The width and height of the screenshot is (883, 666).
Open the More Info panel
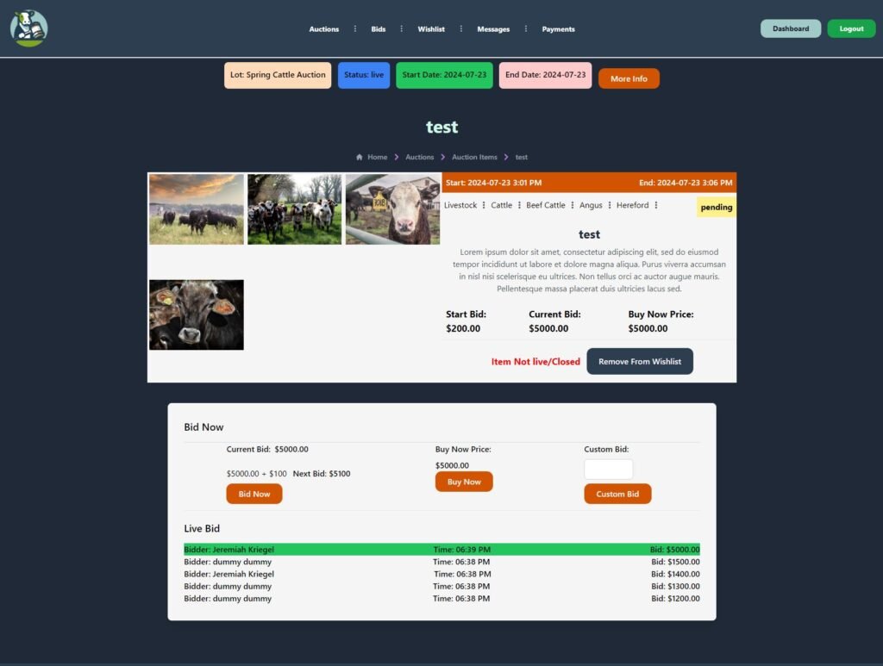(x=629, y=78)
